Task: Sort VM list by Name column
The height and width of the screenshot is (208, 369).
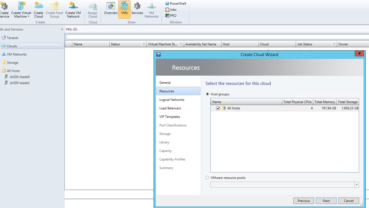Action: (91, 44)
